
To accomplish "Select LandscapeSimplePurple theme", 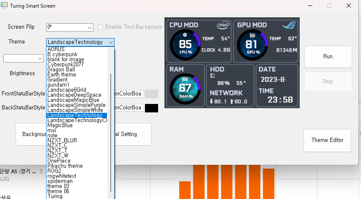I will click(77, 105).
